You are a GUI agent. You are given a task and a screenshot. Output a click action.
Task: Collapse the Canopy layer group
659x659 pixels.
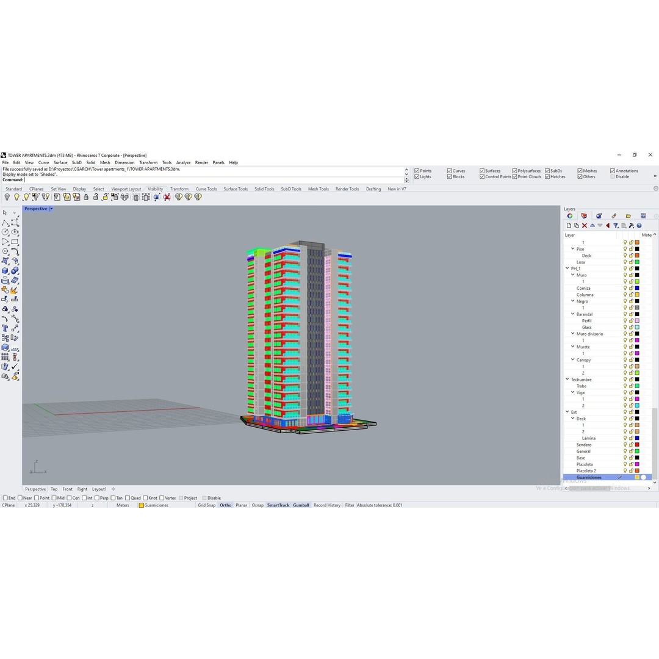(572, 360)
